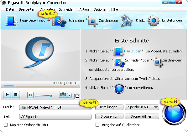Image resolution: width=188 pixels, height=132 pixels.
Task: Click the Bigasoft app icon in title bar
Action: pyautogui.click(x=4, y=3)
